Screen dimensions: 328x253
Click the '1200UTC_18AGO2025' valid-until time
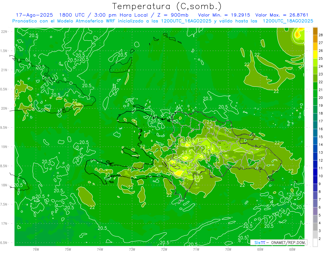coord(288,21)
